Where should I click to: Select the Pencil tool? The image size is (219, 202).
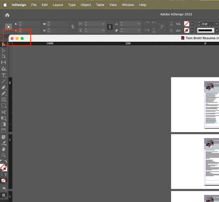point(4,94)
